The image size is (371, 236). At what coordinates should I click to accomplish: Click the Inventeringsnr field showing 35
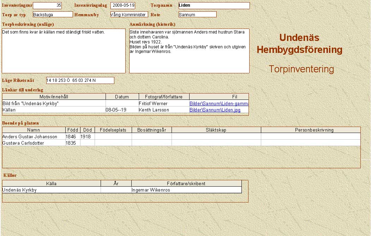[47, 6]
